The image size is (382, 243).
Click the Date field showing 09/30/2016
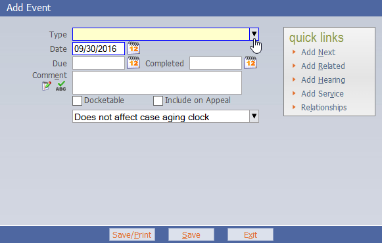[x=99, y=49]
